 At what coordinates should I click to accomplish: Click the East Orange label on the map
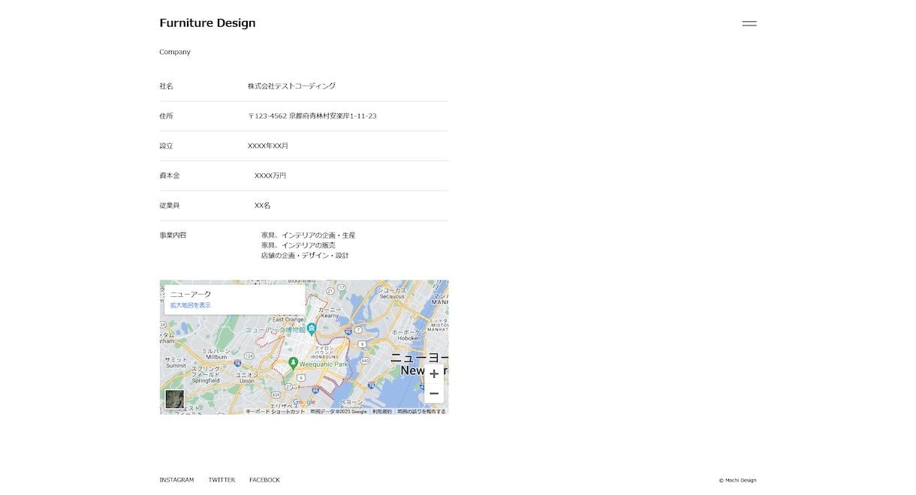[288, 319]
